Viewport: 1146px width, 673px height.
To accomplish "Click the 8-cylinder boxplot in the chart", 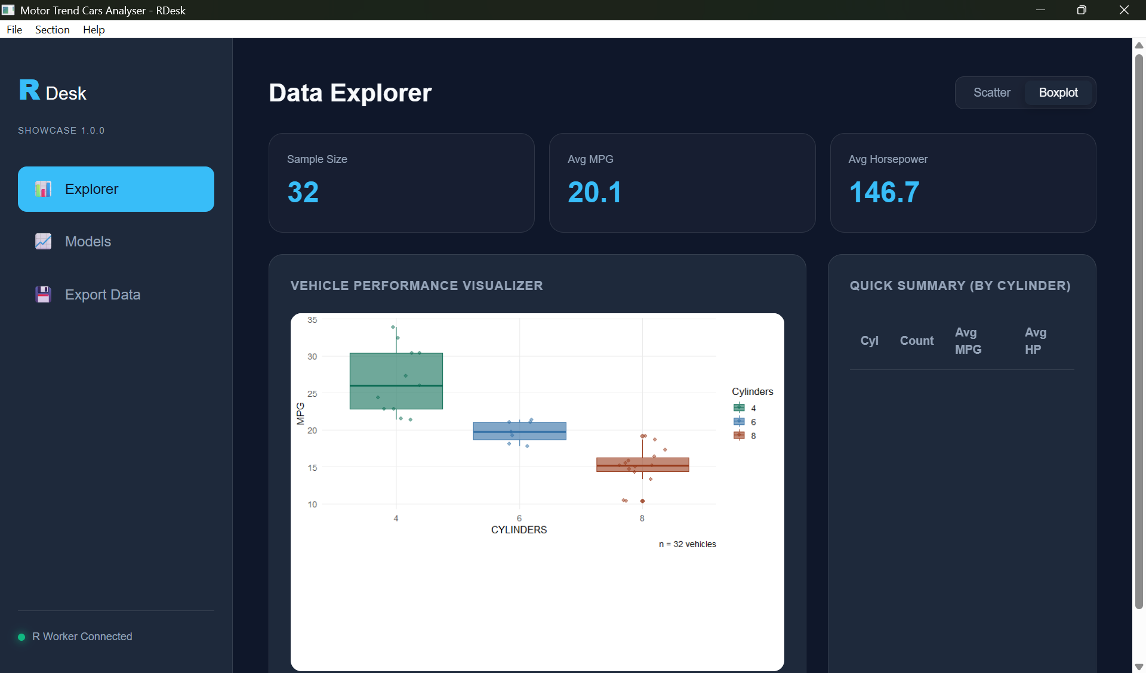I will click(x=643, y=464).
